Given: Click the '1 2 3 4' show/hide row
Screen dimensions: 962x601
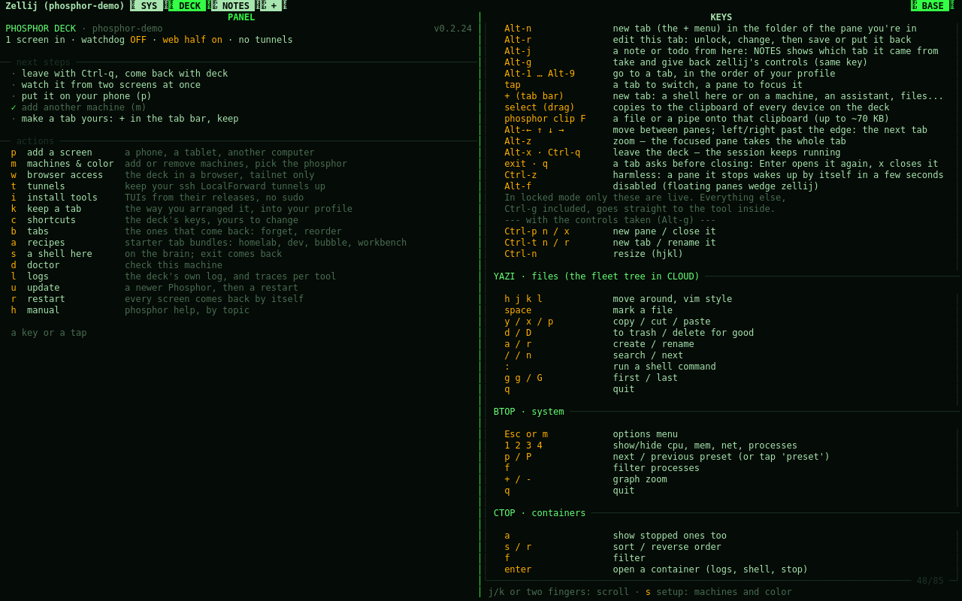Looking at the screenshot, I should point(651,445).
